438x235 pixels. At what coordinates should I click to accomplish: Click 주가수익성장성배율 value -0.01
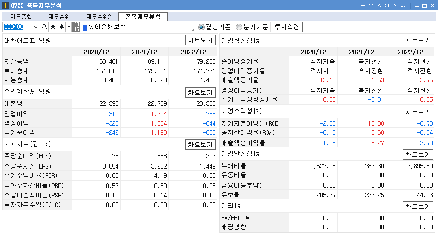375,99
